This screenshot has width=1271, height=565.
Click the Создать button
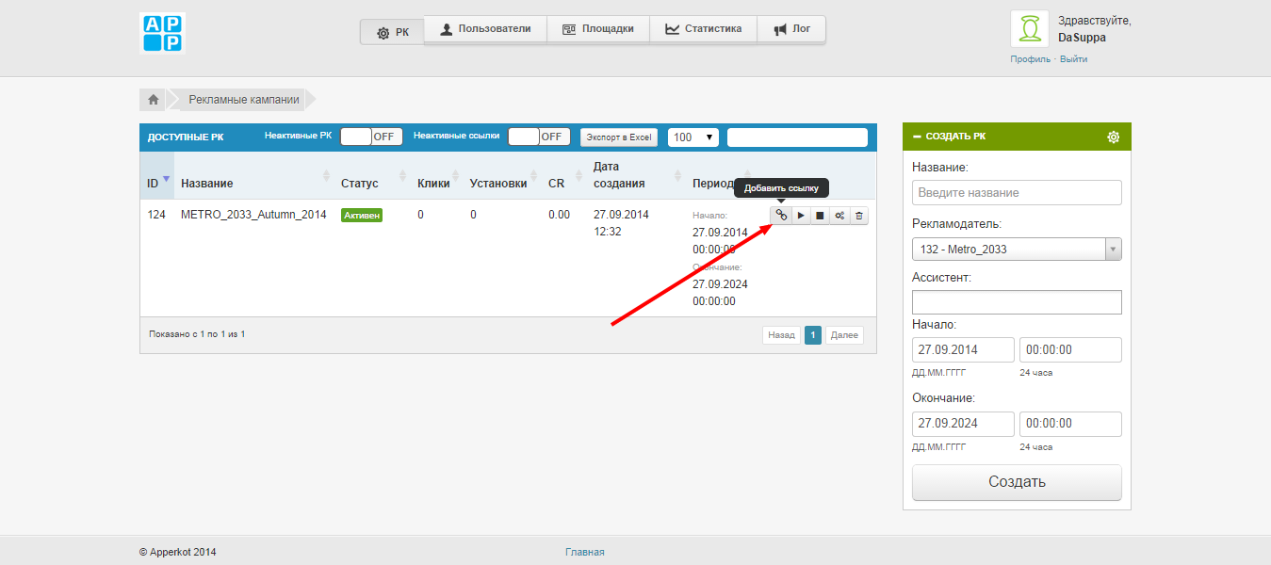coord(1017,482)
